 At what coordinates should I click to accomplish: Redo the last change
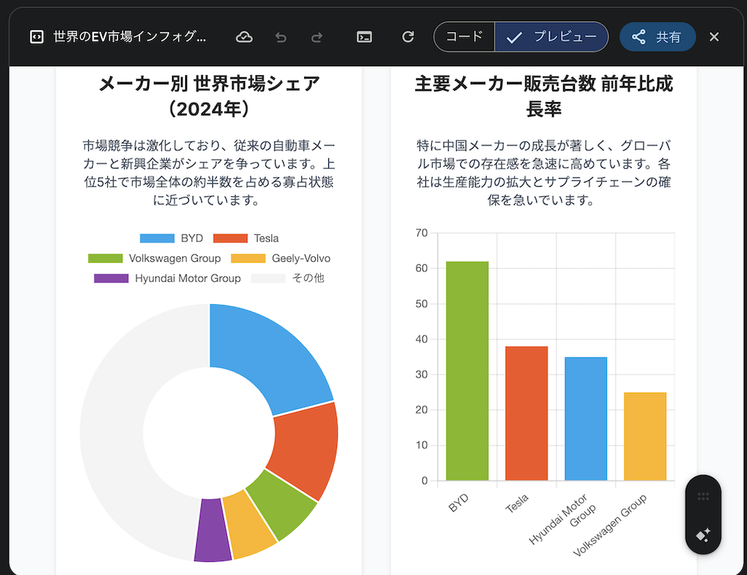(x=317, y=36)
